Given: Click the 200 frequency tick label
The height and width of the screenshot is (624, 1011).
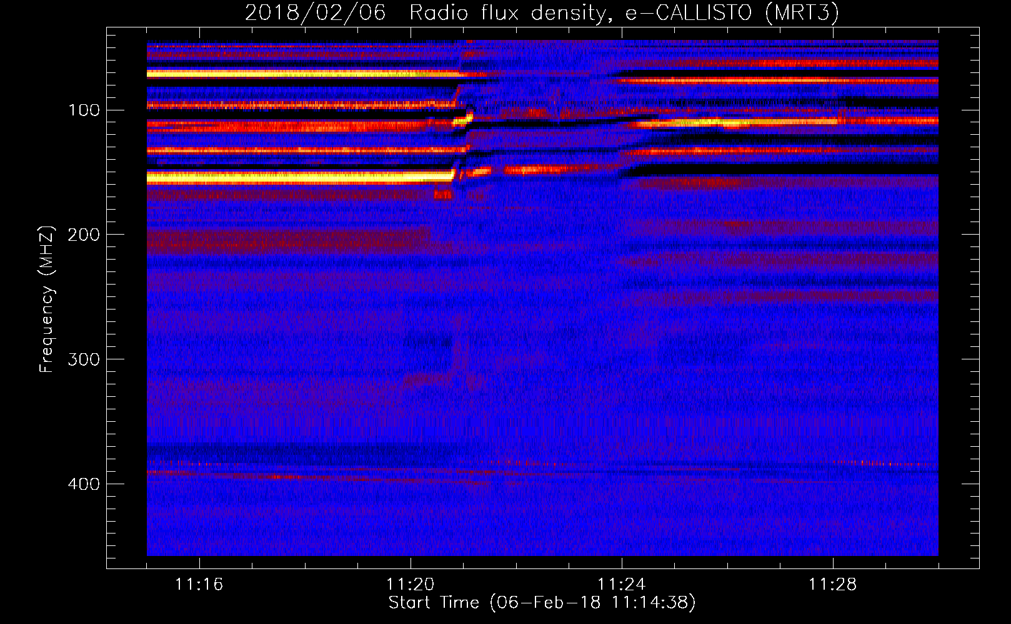Looking at the screenshot, I should pos(84,235).
